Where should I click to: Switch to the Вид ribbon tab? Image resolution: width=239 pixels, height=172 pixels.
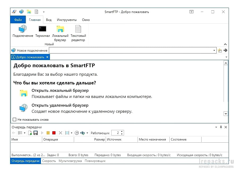49,20
